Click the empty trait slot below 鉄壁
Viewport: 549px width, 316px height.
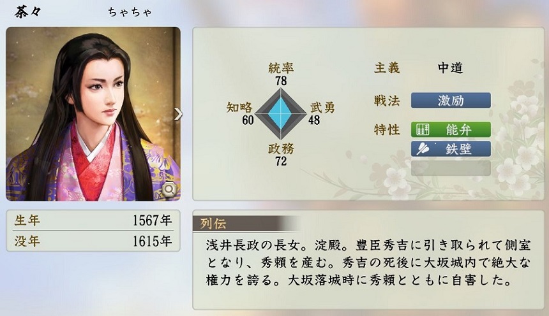451,168
